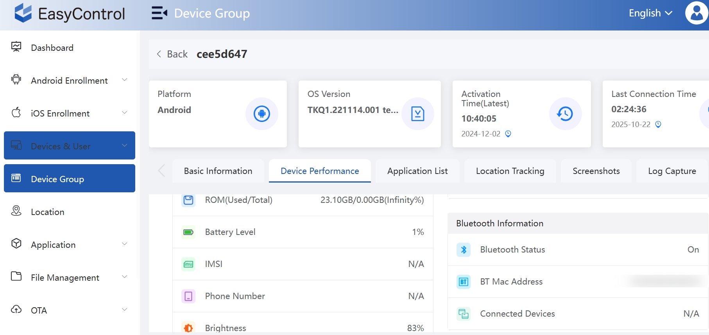This screenshot has height=335, width=709.
Task: Open the English language dropdown
Action: [650, 13]
